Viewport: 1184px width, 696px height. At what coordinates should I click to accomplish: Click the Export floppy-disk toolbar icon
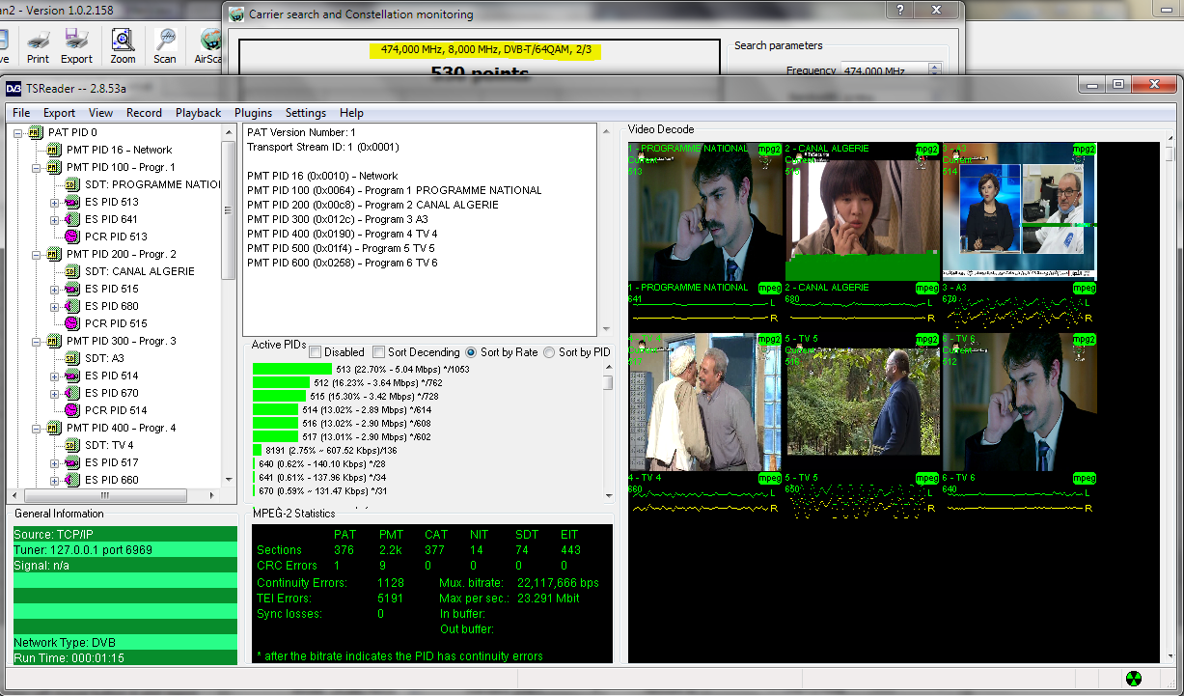[77, 41]
